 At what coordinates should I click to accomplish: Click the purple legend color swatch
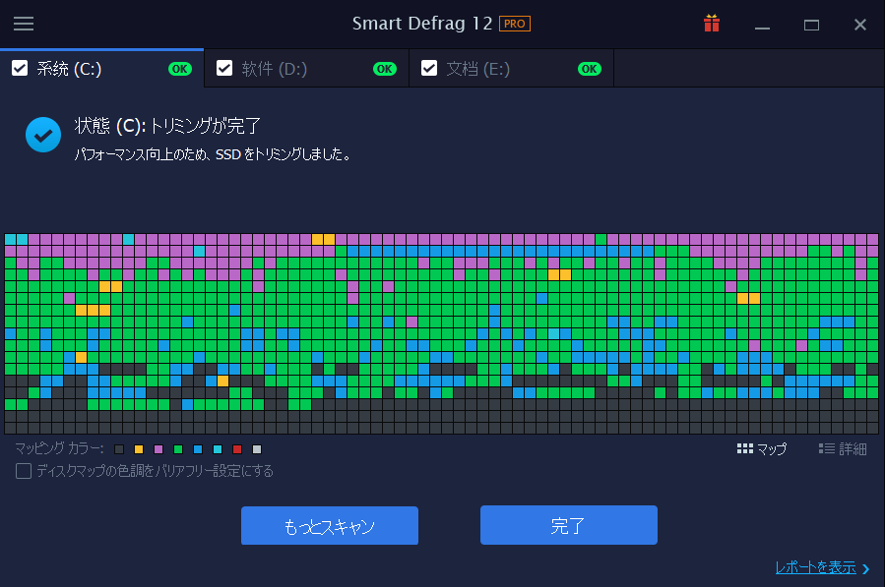[158, 449]
